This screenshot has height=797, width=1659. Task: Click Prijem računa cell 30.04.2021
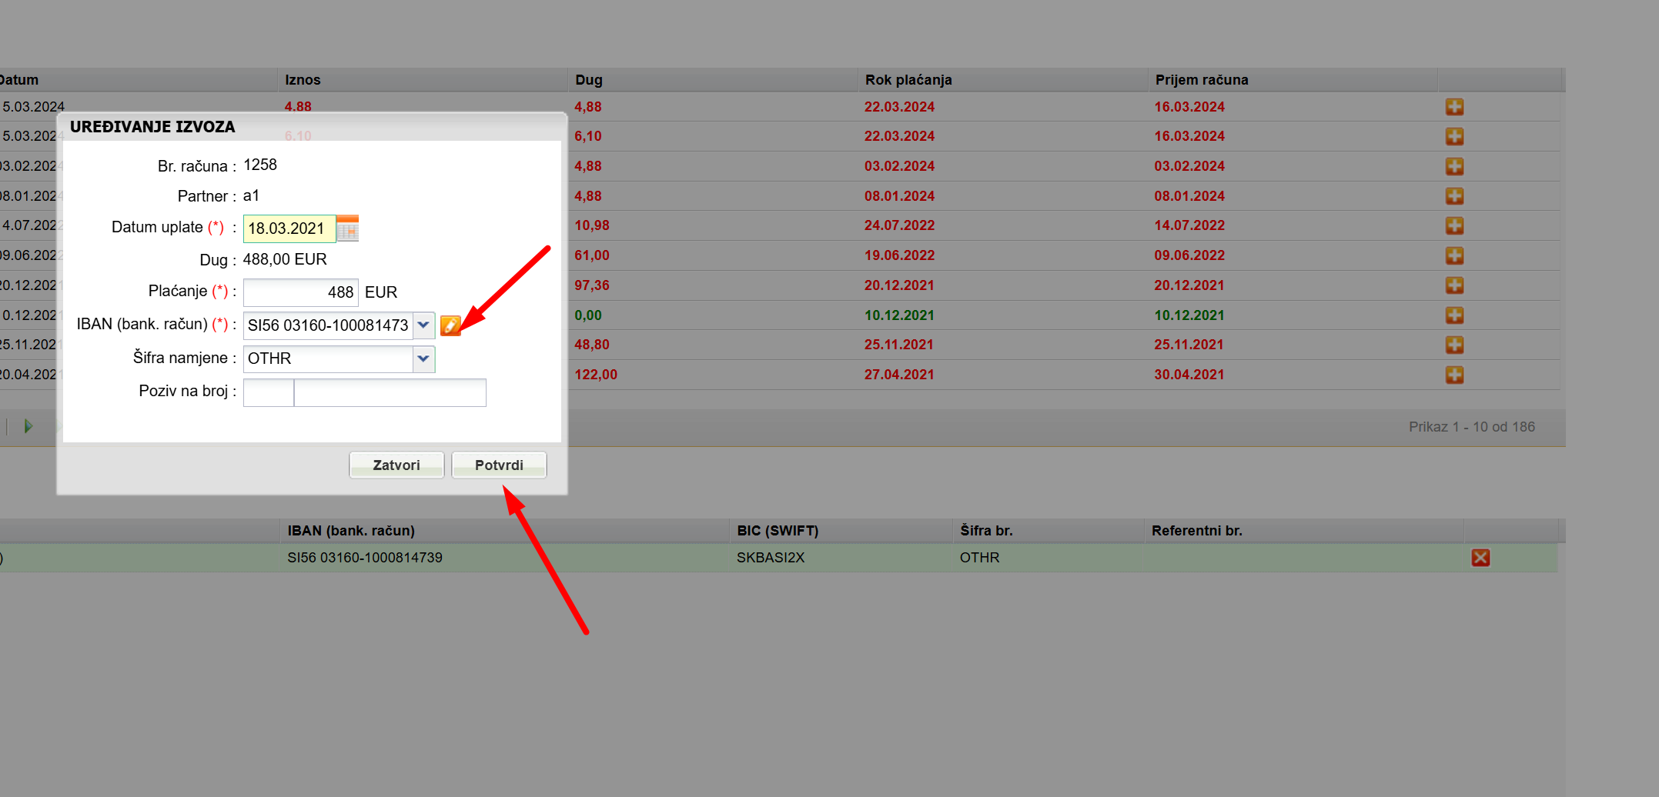[x=1189, y=375]
